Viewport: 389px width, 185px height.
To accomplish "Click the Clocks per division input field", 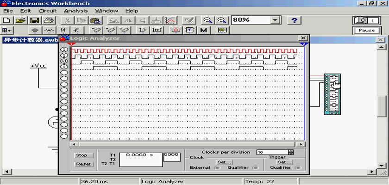I will click(x=271, y=152).
